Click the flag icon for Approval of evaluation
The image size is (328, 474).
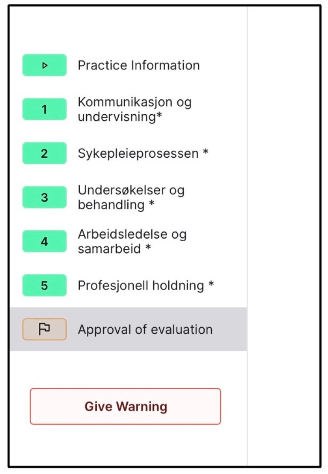[x=44, y=329]
